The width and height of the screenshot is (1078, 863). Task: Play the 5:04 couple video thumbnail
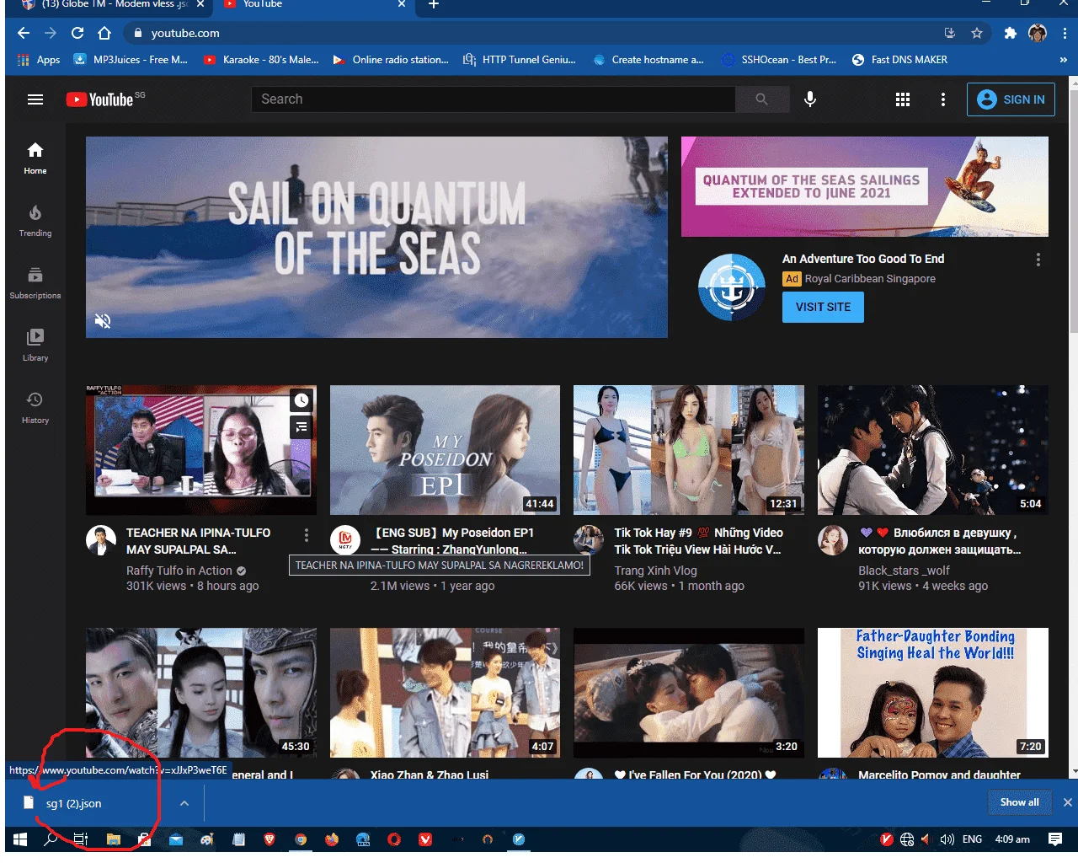tap(933, 450)
